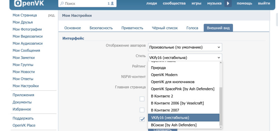
Task: Open Мои Видеозаписи
Action: [x=28, y=36]
